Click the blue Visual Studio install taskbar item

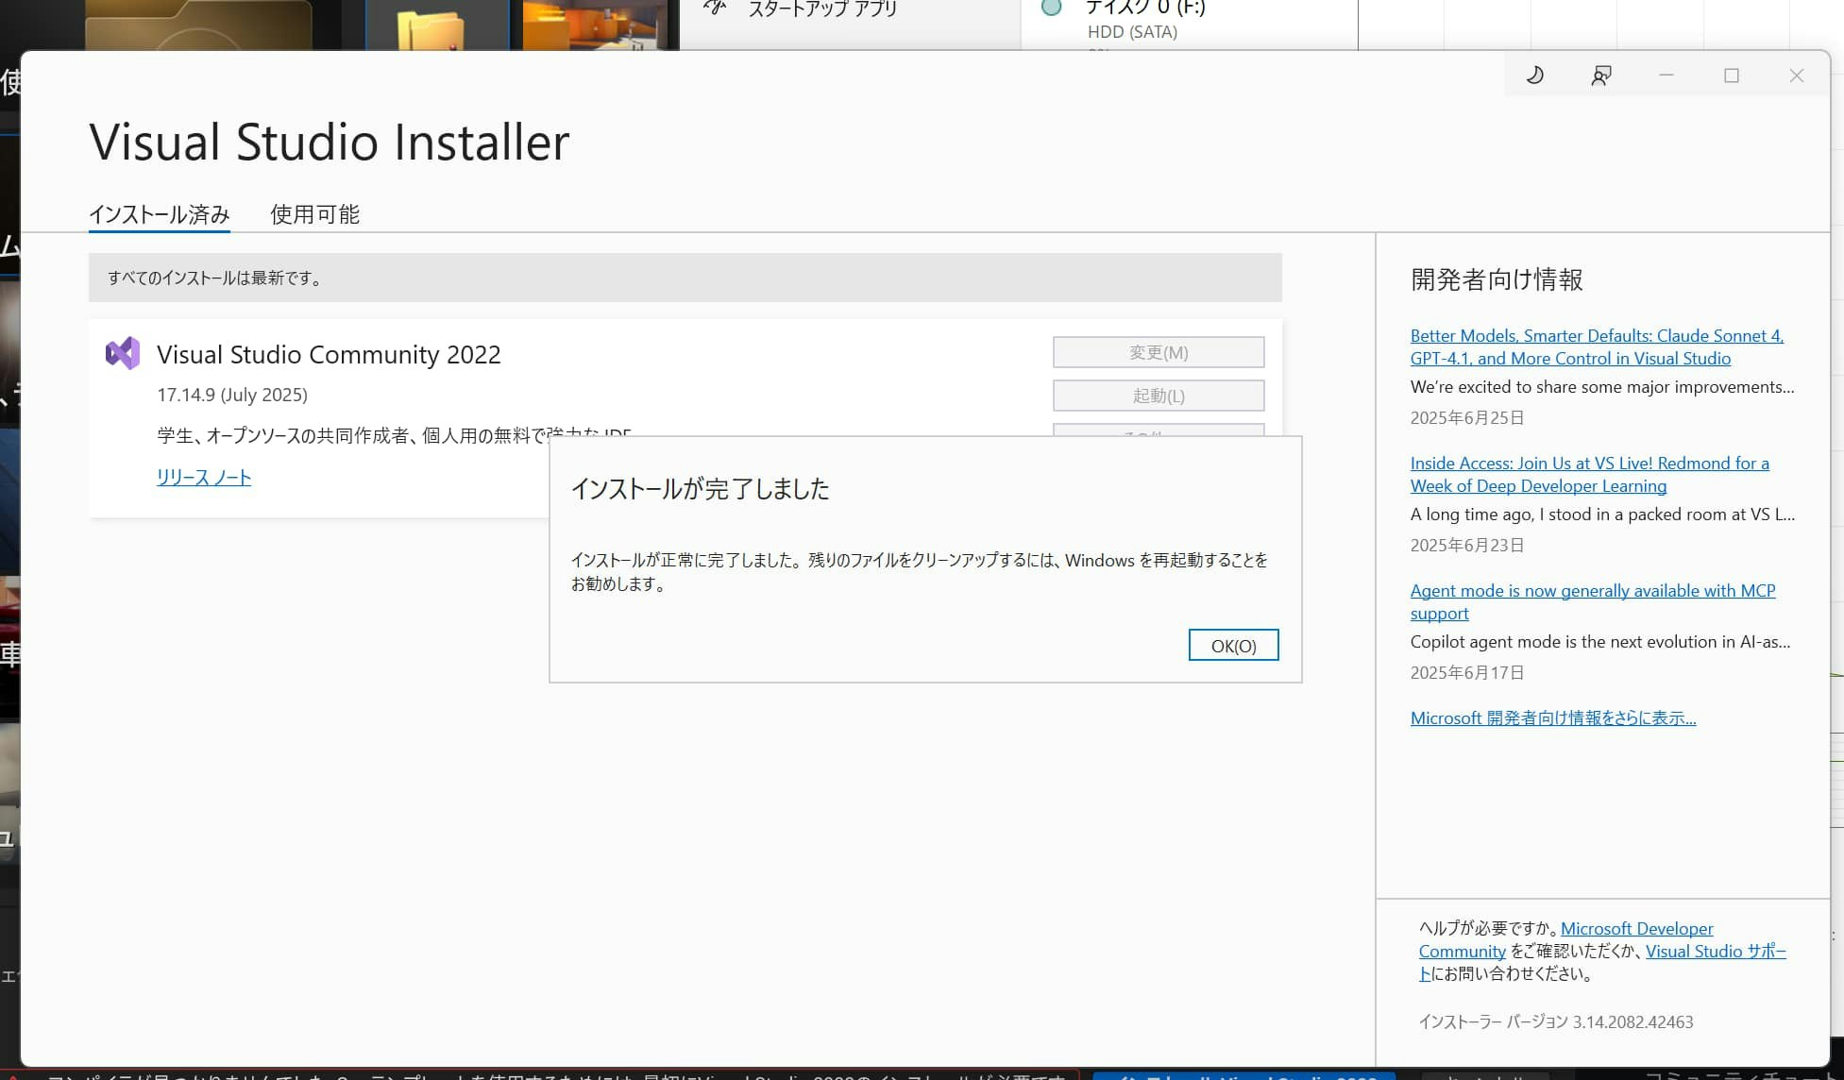click(x=1244, y=1074)
